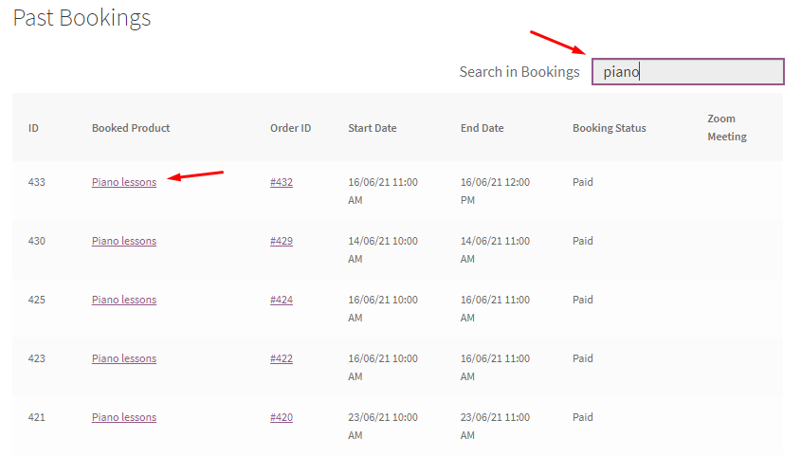Viewport: 801px width, 457px height.
Task: Select booking ID 425 cell
Action: 37,300
